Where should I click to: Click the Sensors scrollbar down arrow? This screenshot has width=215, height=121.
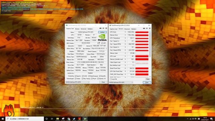150,76
